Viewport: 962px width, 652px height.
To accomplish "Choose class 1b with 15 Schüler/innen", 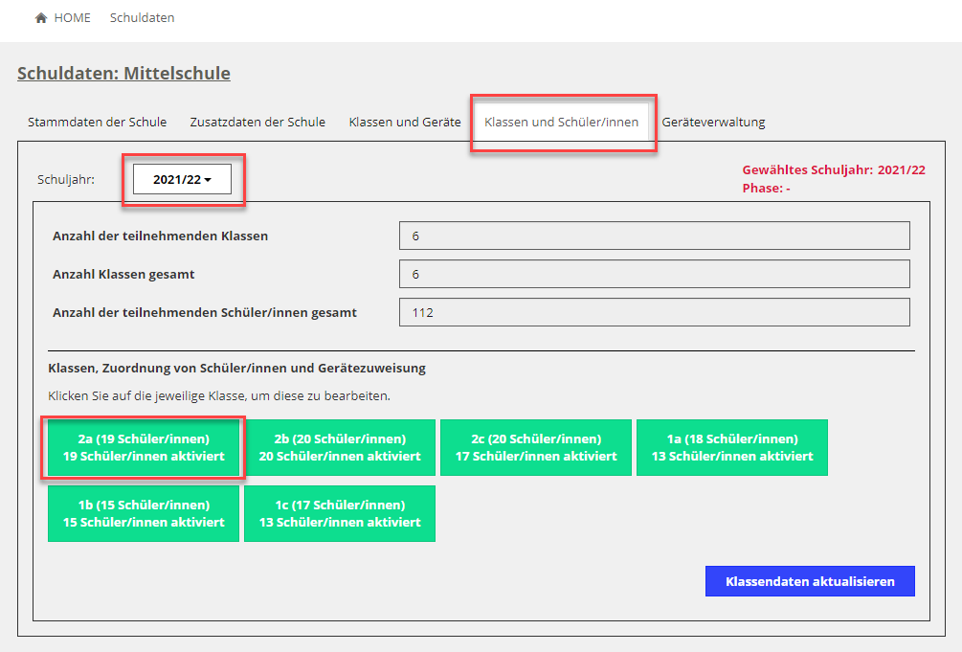I will [x=144, y=514].
